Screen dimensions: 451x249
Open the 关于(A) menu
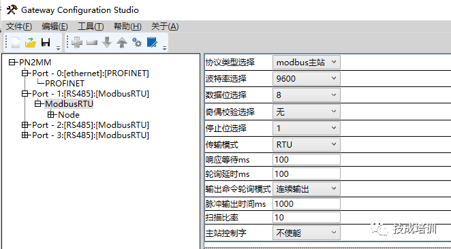point(165,27)
